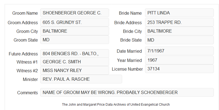This screenshot has height=110, width=219.
Task: Click the Bride State field
Action: click(x=179, y=40)
